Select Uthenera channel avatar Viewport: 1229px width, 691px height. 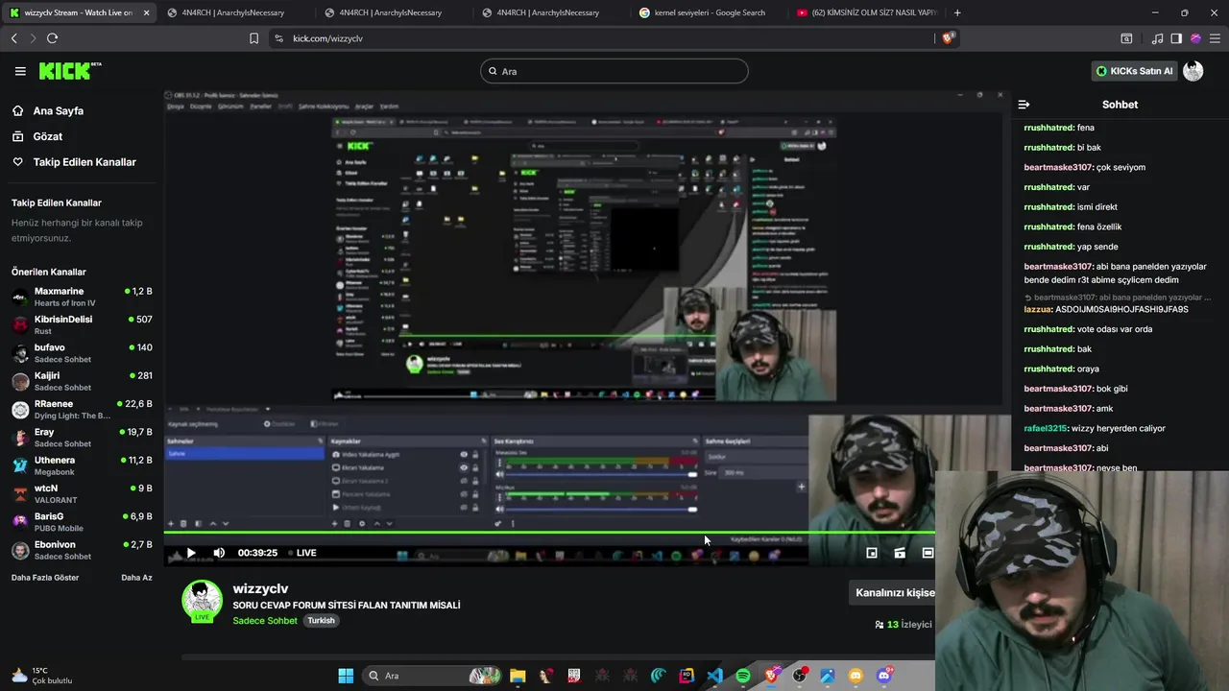click(20, 465)
